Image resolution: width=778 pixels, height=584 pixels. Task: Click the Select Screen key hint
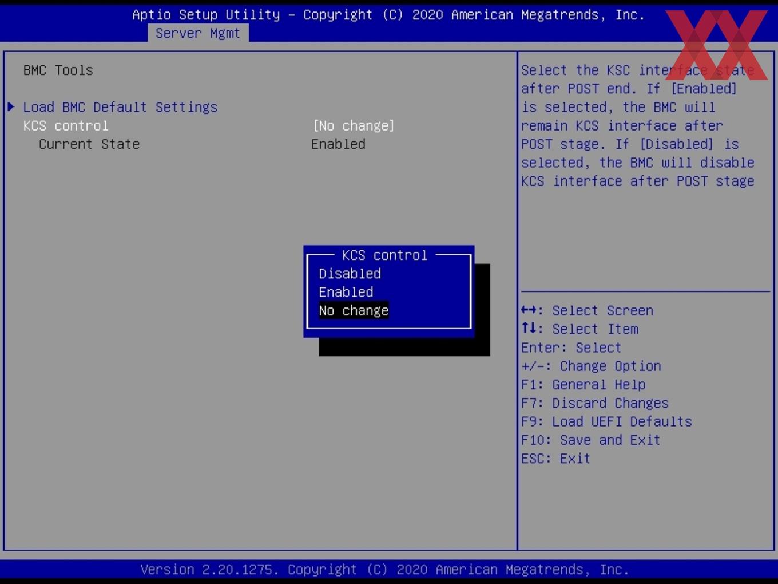pyautogui.click(x=587, y=310)
